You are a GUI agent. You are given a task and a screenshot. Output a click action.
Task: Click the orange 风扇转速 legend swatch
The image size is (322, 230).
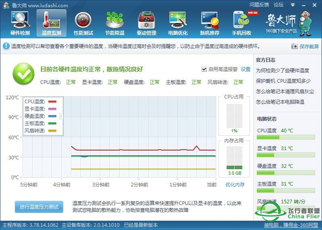coord(52,131)
